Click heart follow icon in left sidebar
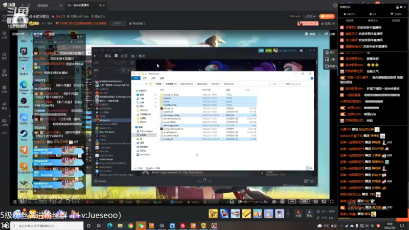 [4, 17]
